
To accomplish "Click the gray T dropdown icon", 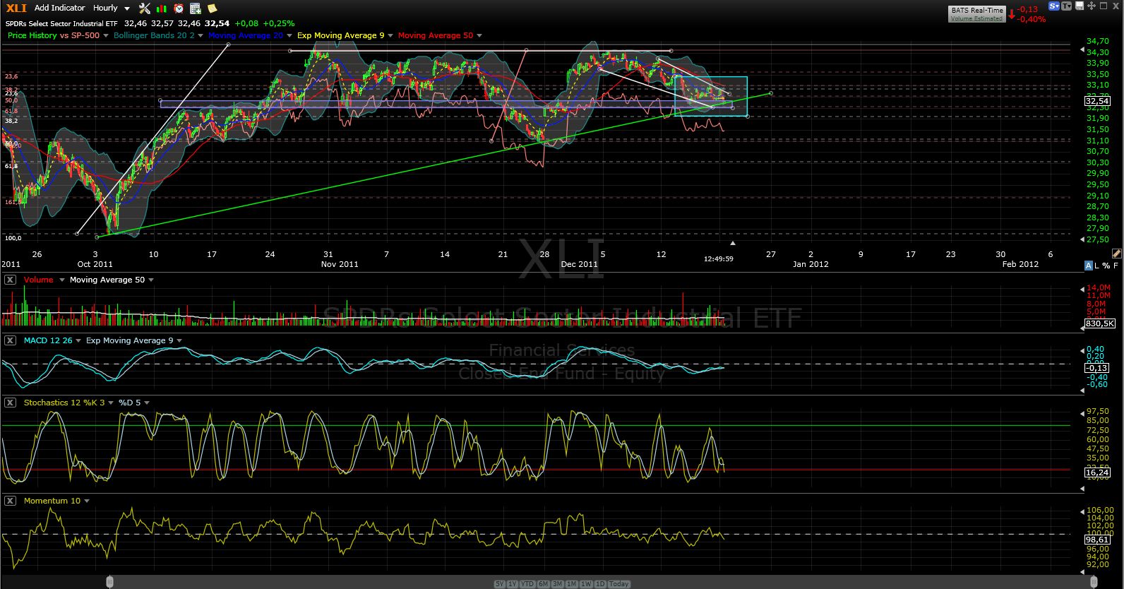I will pyautogui.click(x=1066, y=6).
